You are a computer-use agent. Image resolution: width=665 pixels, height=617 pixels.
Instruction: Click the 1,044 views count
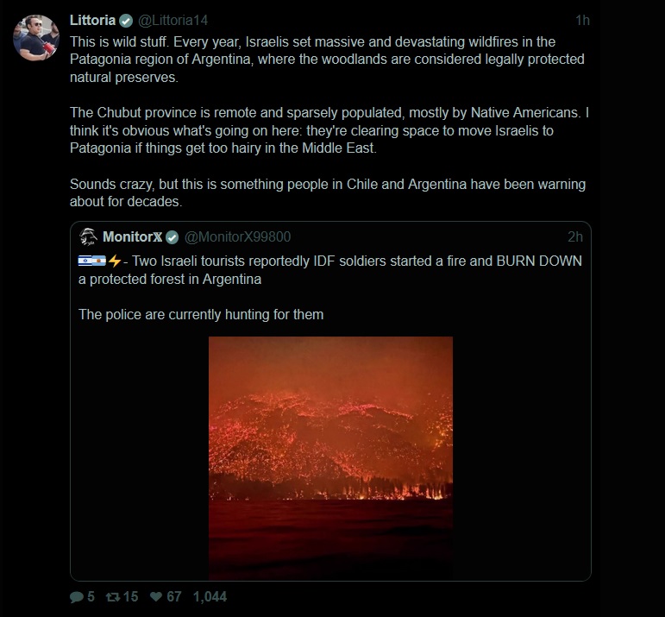pos(210,597)
